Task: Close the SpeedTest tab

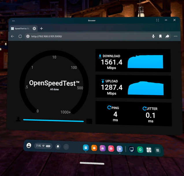Action: 34,29
